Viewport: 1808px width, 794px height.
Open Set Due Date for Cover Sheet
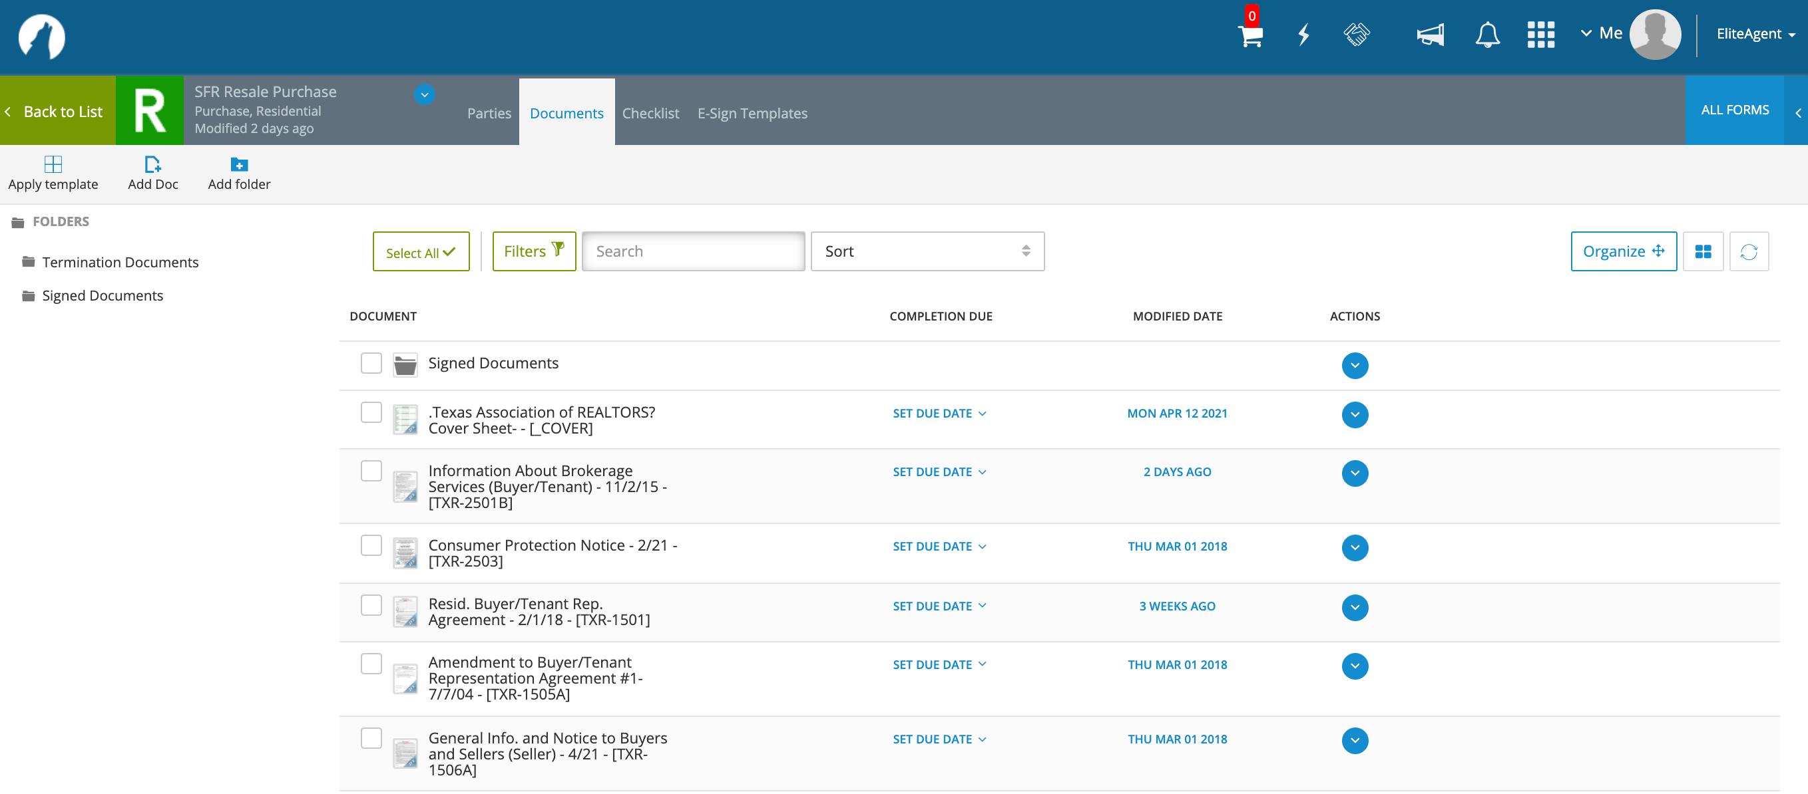tap(939, 414)
